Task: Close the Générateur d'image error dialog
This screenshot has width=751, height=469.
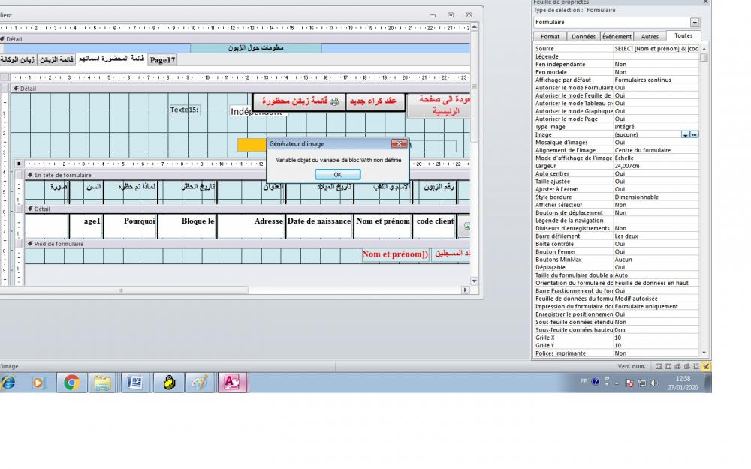Action: click(399, 143)
